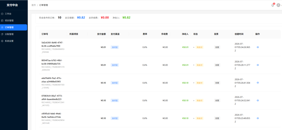Click the 支付中台 logo title
Viewport: 282px width, 130px height.
12,5
